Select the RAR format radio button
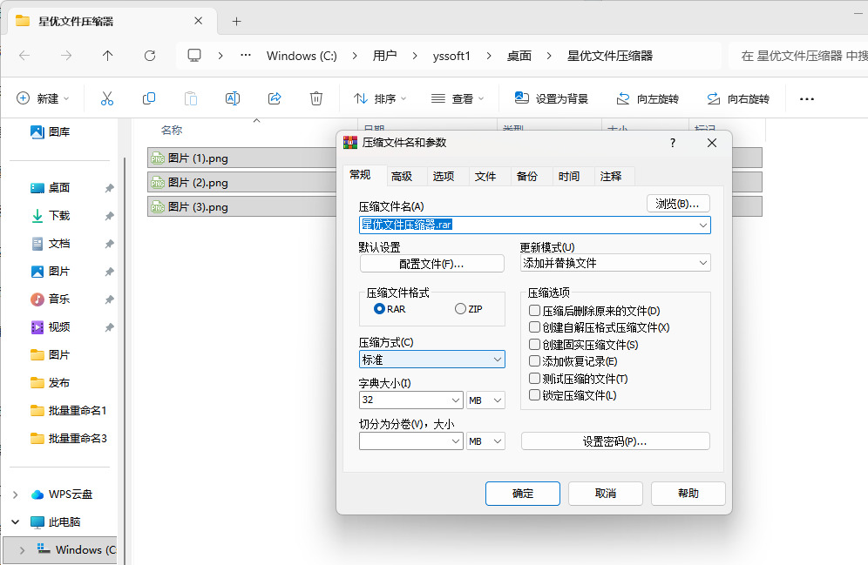Viewport: 868px width, 565px height. click(x=379, y=309)
